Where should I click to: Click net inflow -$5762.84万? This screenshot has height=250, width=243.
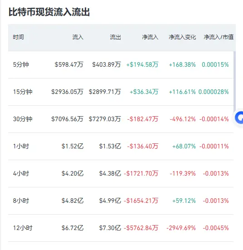141,228
